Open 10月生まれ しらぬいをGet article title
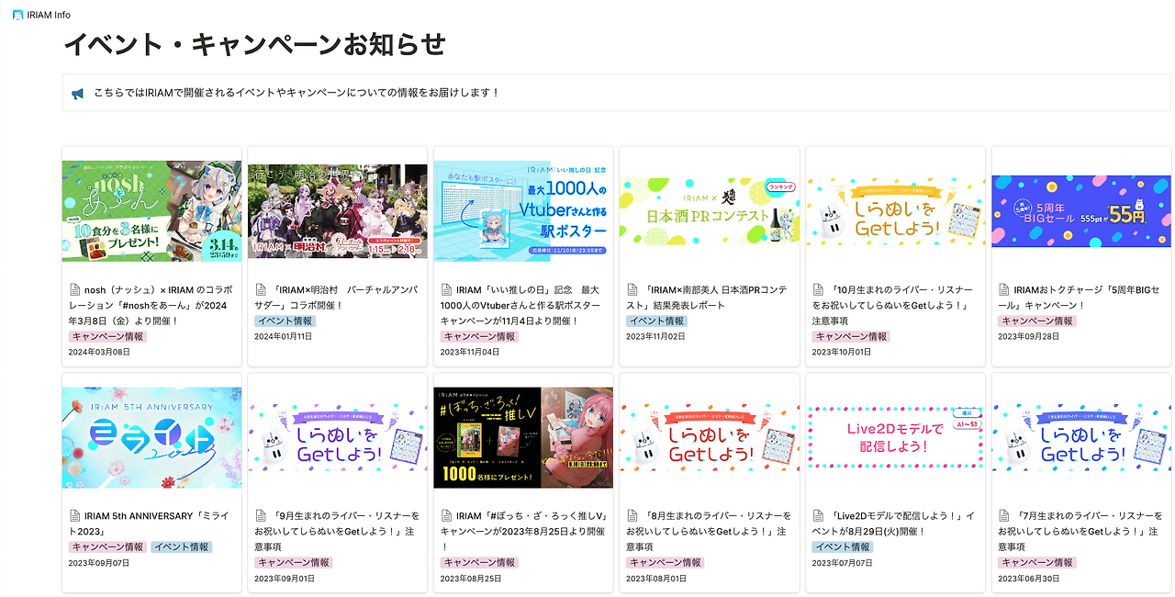1175x597 pixels. [893, 305]
